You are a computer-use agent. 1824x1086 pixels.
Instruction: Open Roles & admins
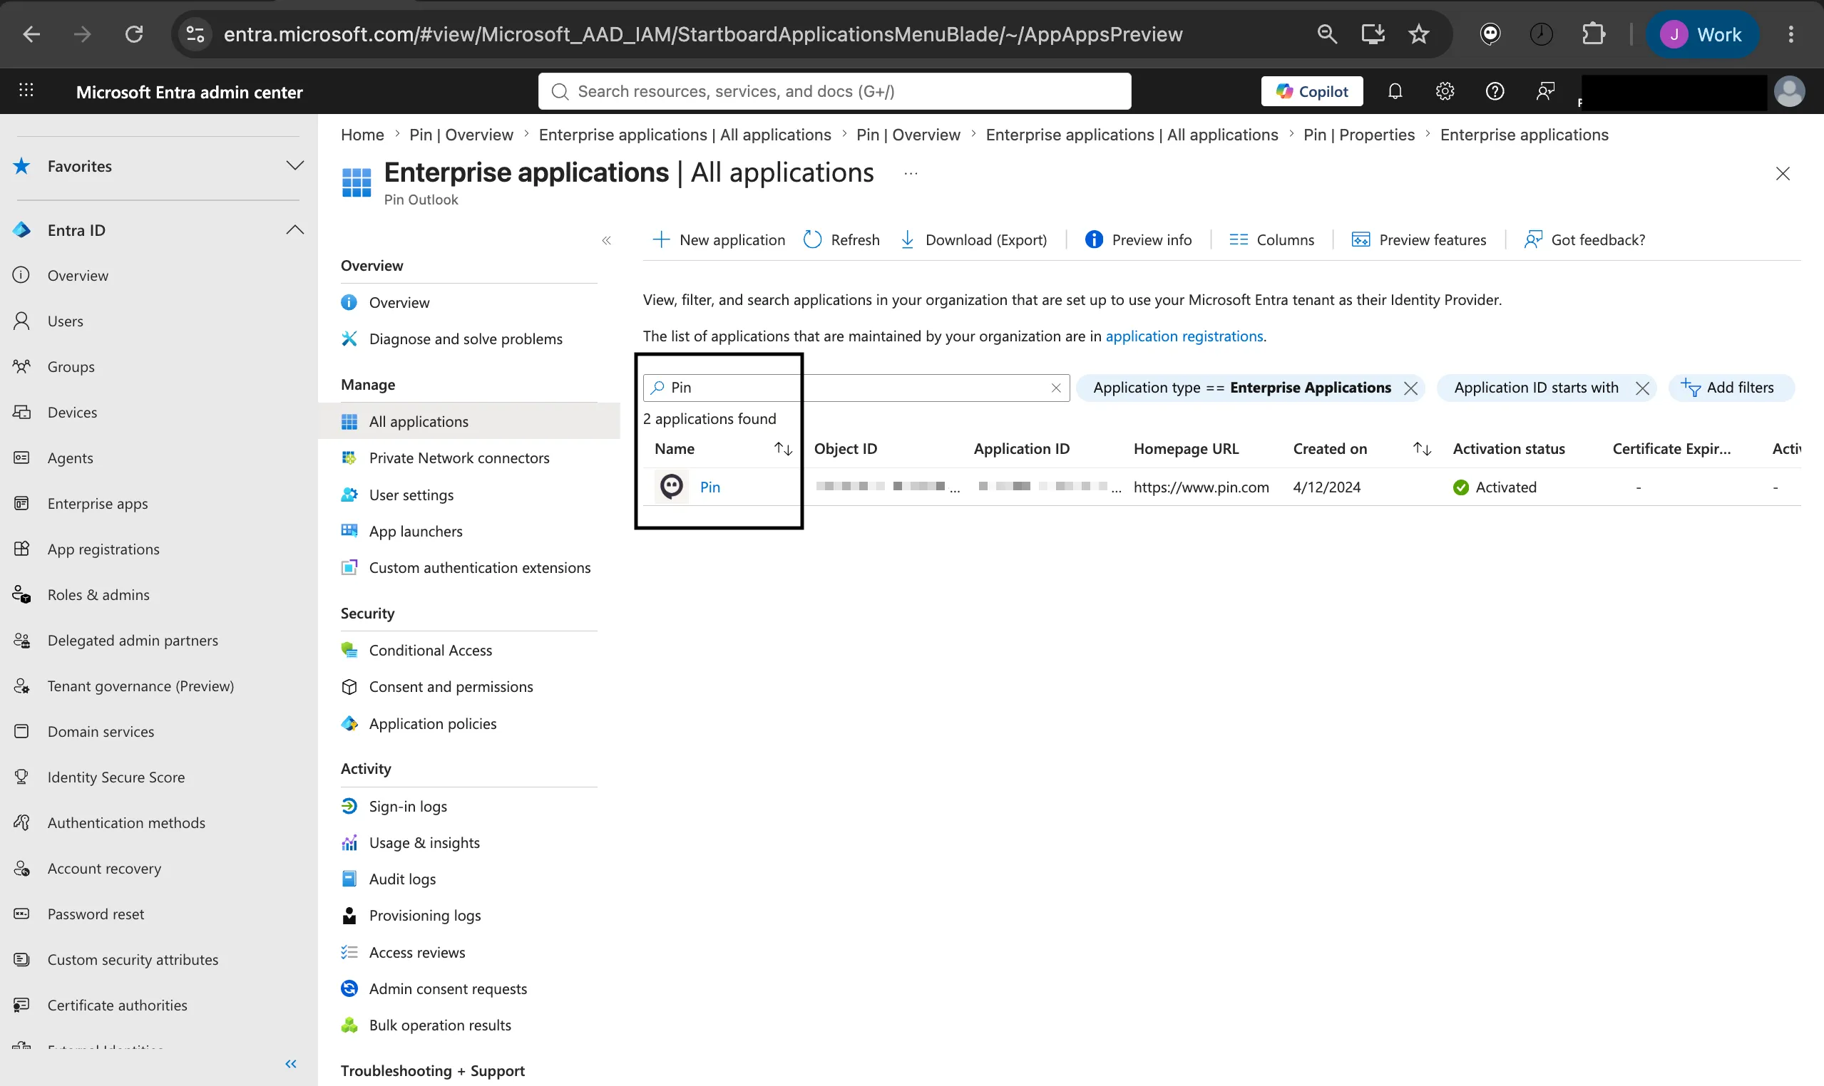click(x=98, y=595)
